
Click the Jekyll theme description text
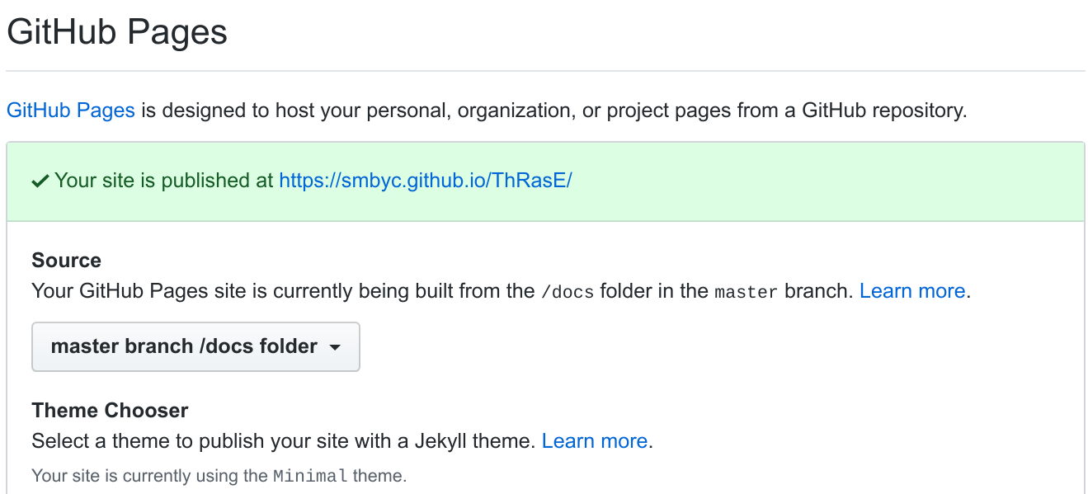coord(280,440)
